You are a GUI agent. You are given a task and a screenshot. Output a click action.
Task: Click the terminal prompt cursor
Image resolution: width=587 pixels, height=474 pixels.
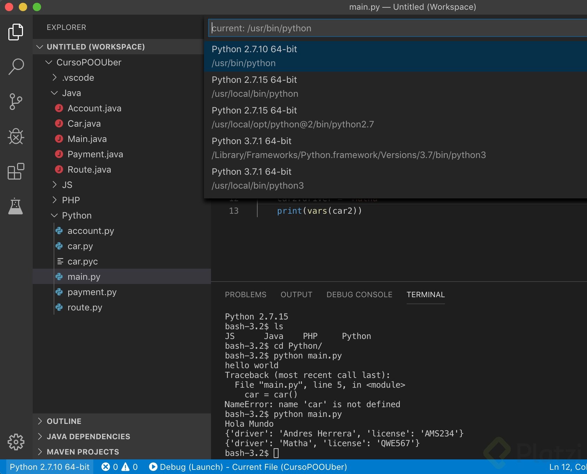[x=276, y=453]
